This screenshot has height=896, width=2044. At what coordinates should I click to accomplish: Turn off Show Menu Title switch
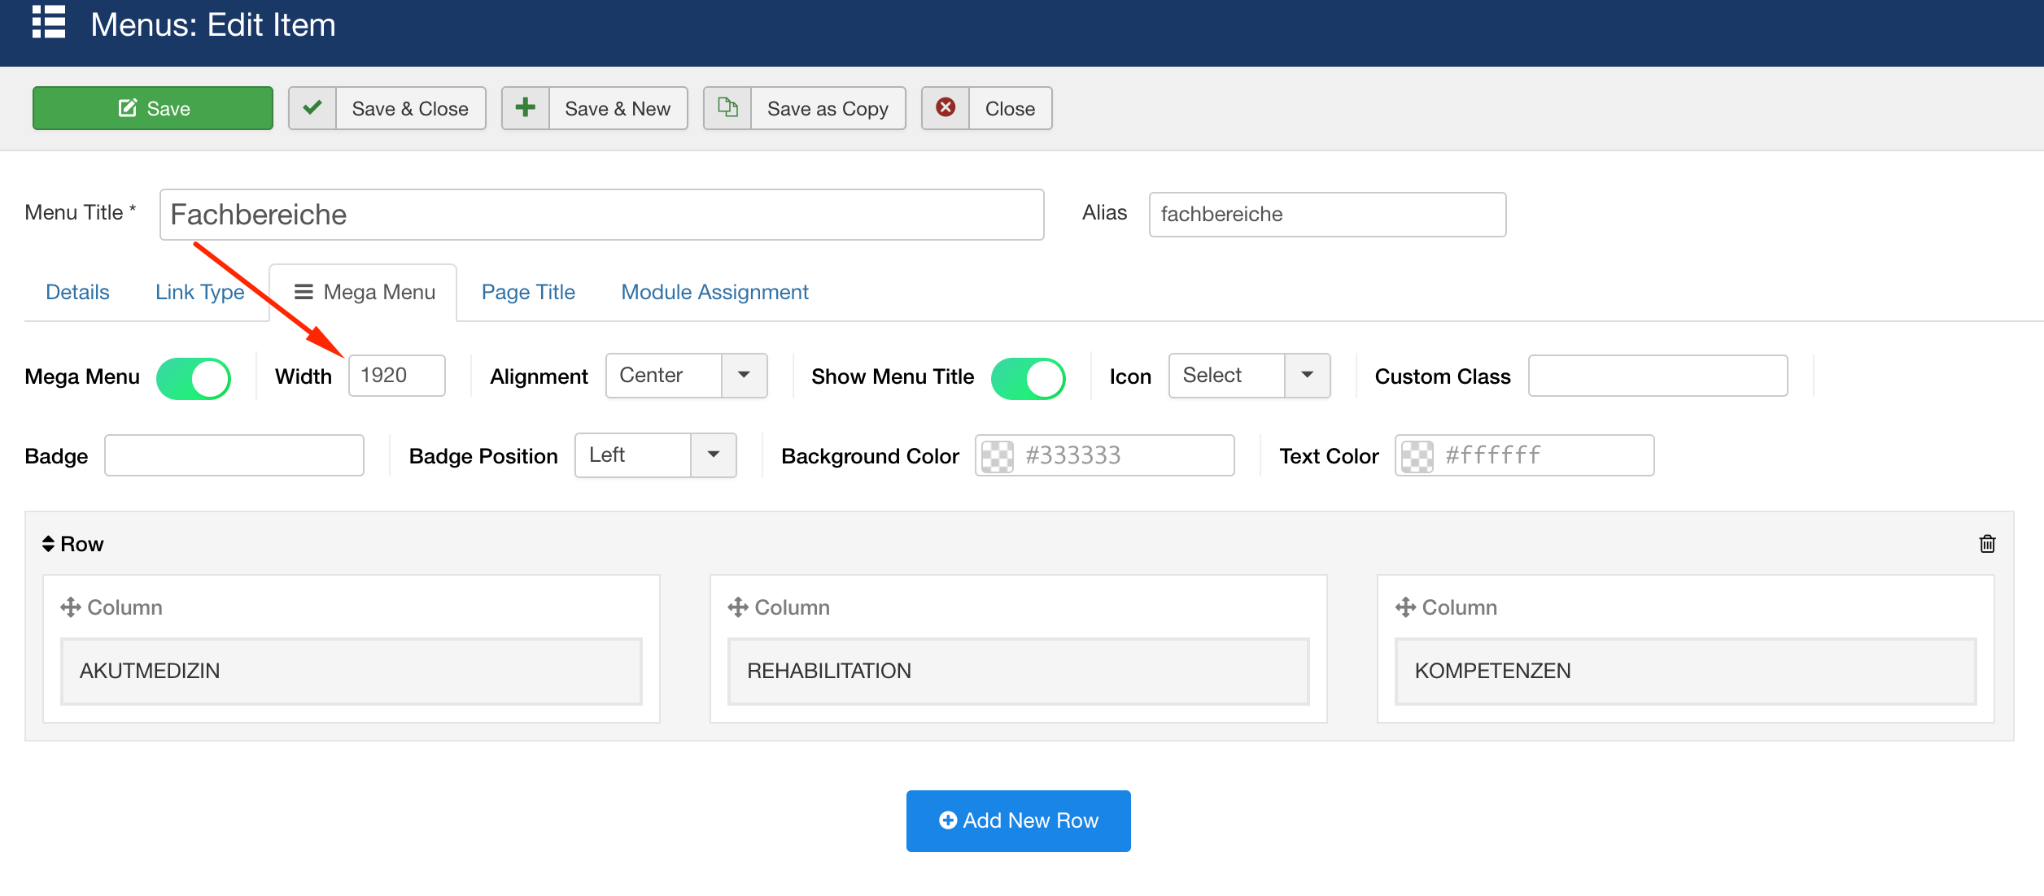(1028, 378)
